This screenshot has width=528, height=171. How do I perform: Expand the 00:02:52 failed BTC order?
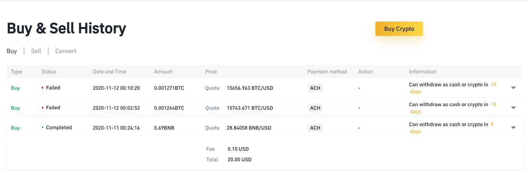513,108
